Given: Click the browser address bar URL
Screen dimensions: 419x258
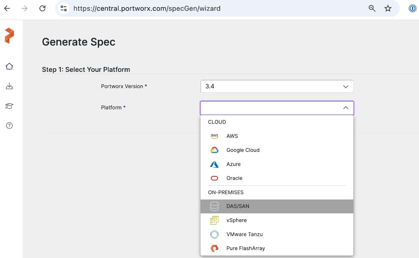Looking at the screenshot, I should [x=147, y=8].
